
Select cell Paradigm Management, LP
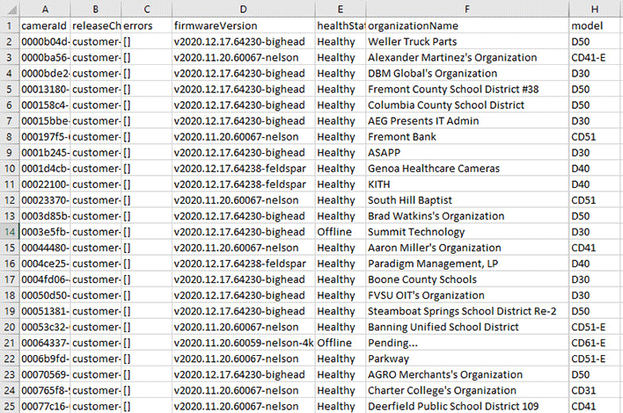click(467, 264)
